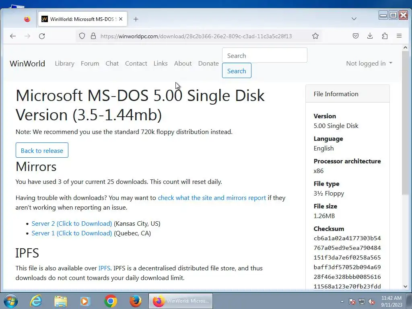The width and height of the screenshot is (412, 309).
Task: Click into the site Search field
Action: pyautogui.click(x=265, y=56)
